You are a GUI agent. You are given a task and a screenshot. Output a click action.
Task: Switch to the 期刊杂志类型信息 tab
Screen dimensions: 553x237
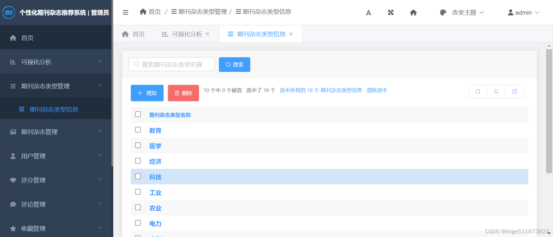[x=261, y=34]
